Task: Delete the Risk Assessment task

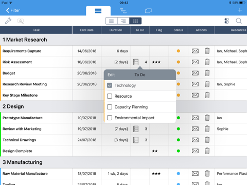Action: (x=207, y=62)
